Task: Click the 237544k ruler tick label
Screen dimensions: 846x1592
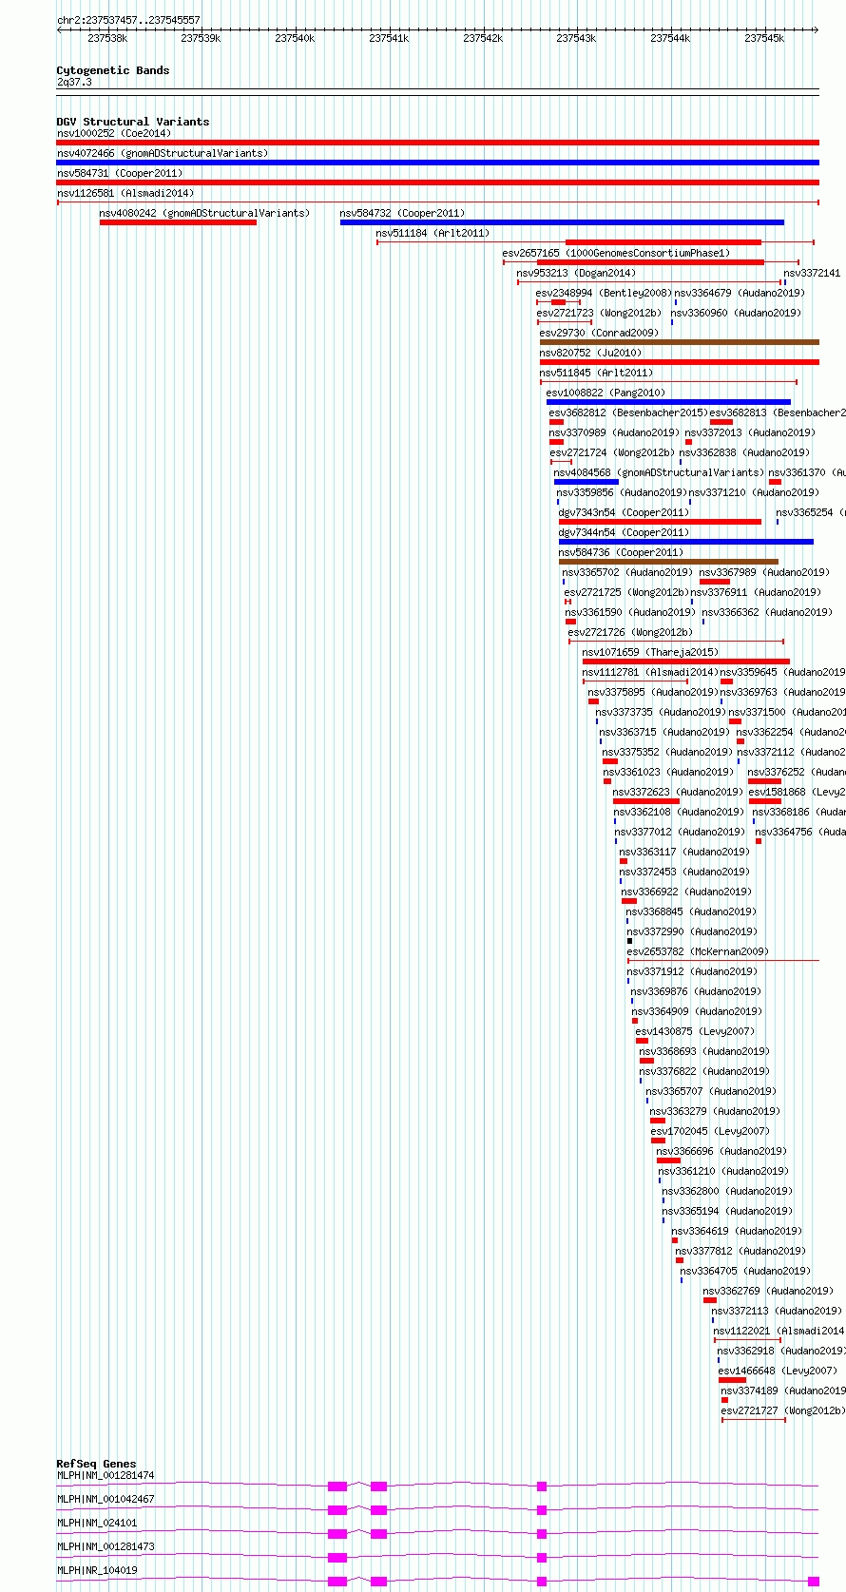Action: (x=670, y=38)
